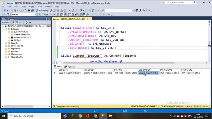
Task: Select Database Snapshots tree item
Action: coord(22,35)
